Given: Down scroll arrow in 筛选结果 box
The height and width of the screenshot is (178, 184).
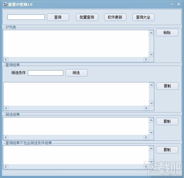Looking at the screenshot, I should [x=151, y=133].
